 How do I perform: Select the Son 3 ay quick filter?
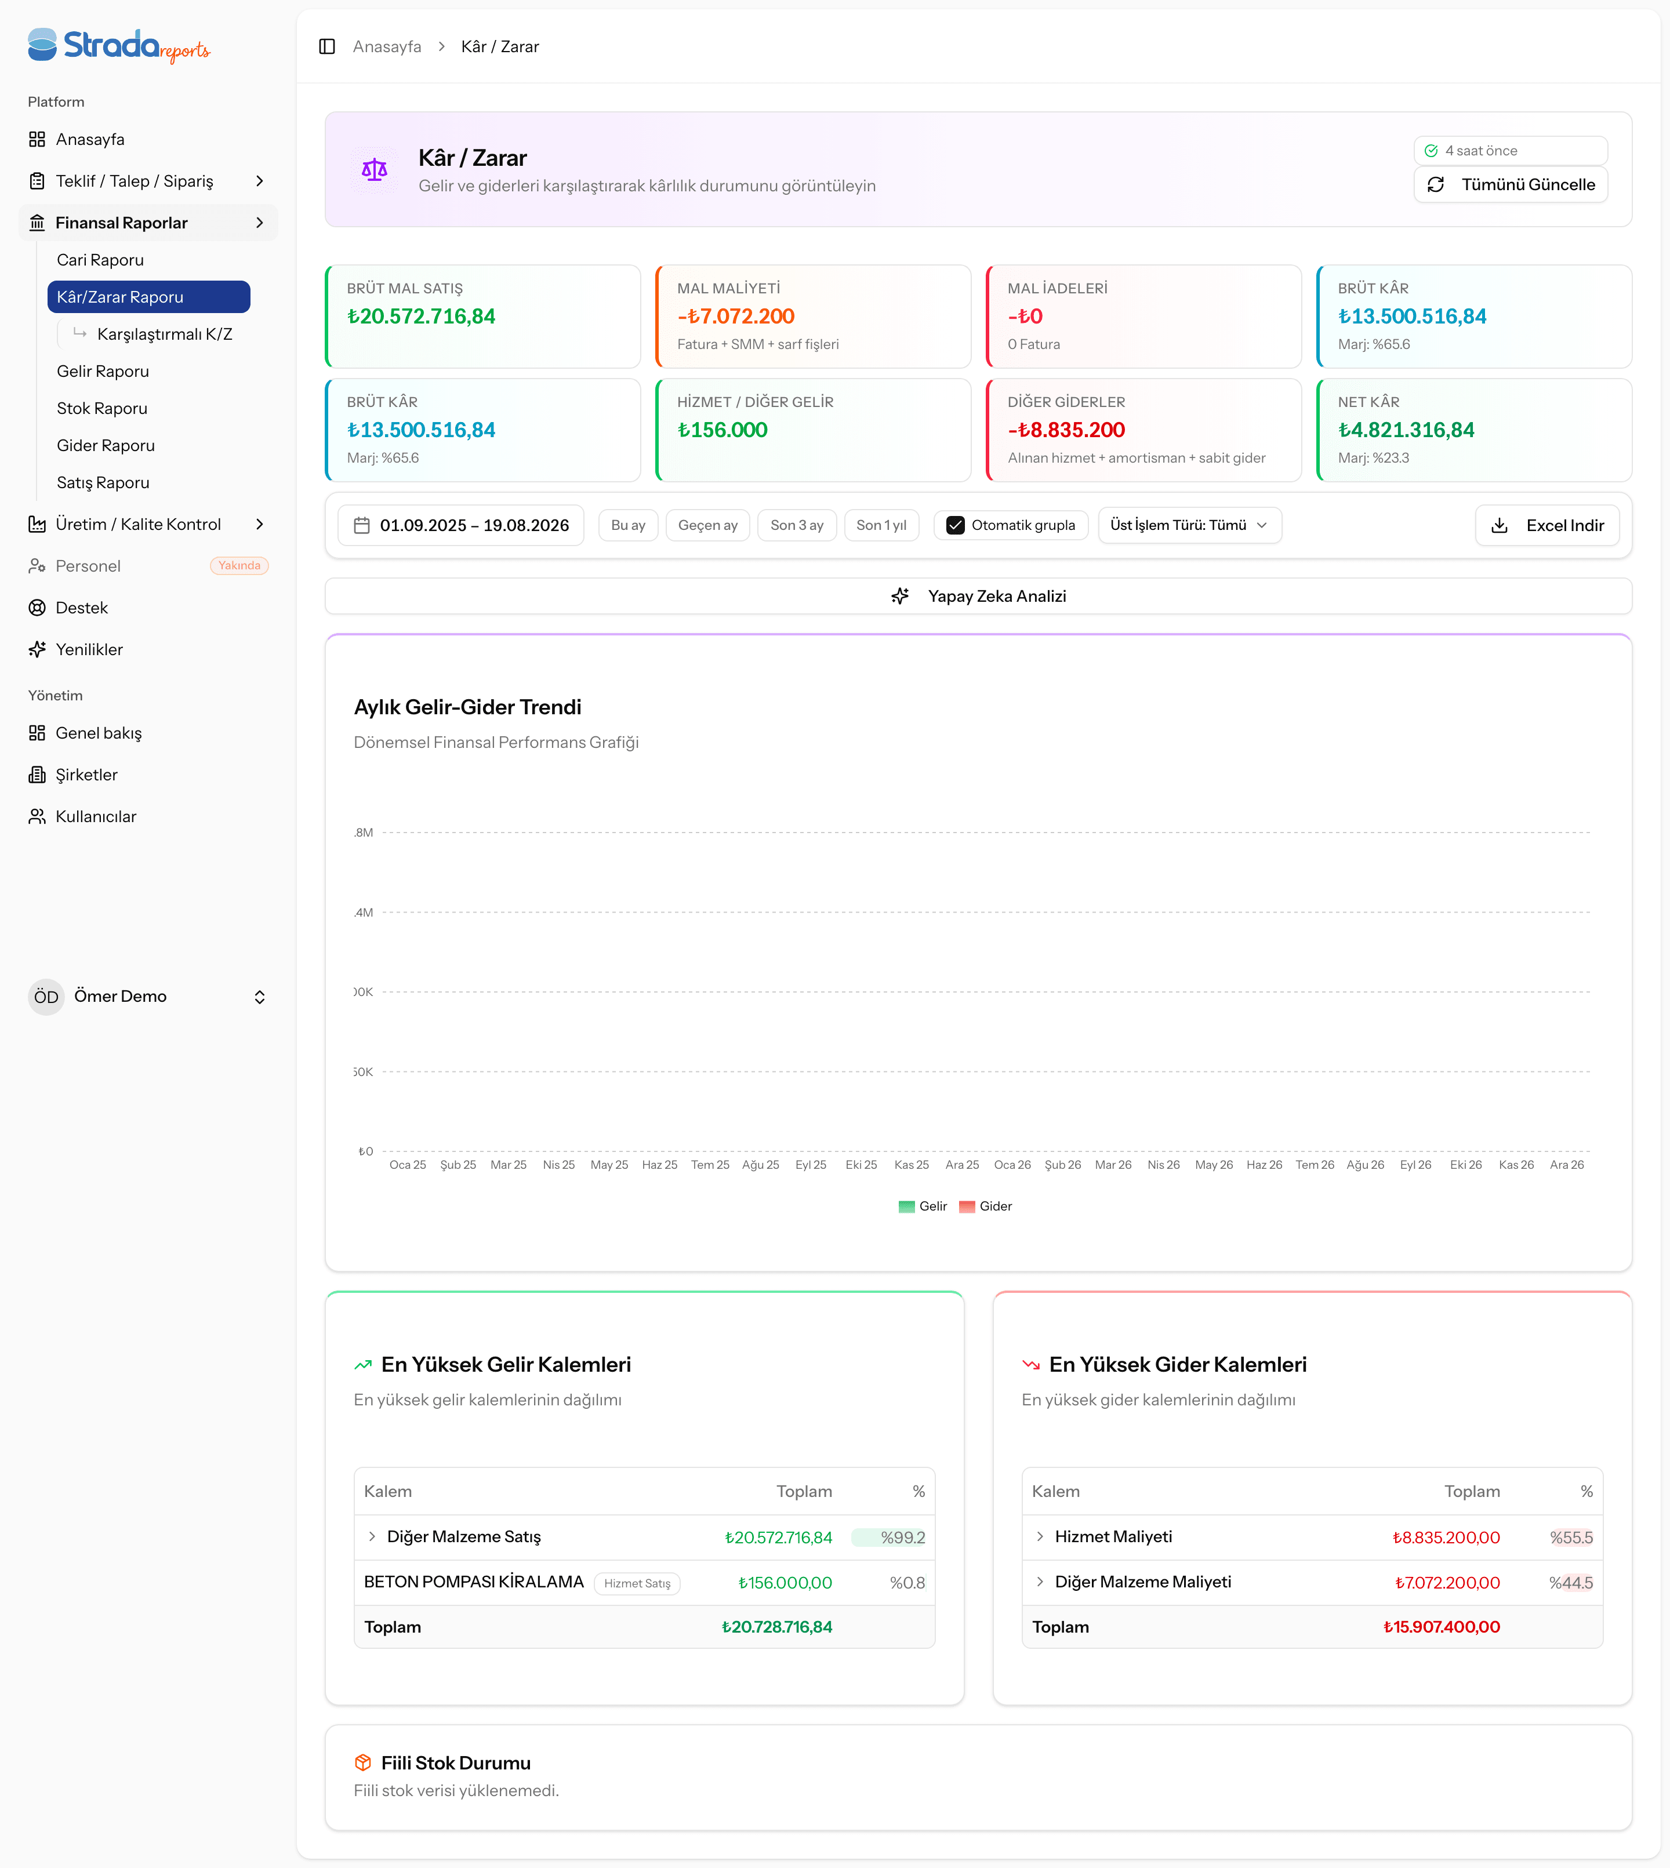797,526
